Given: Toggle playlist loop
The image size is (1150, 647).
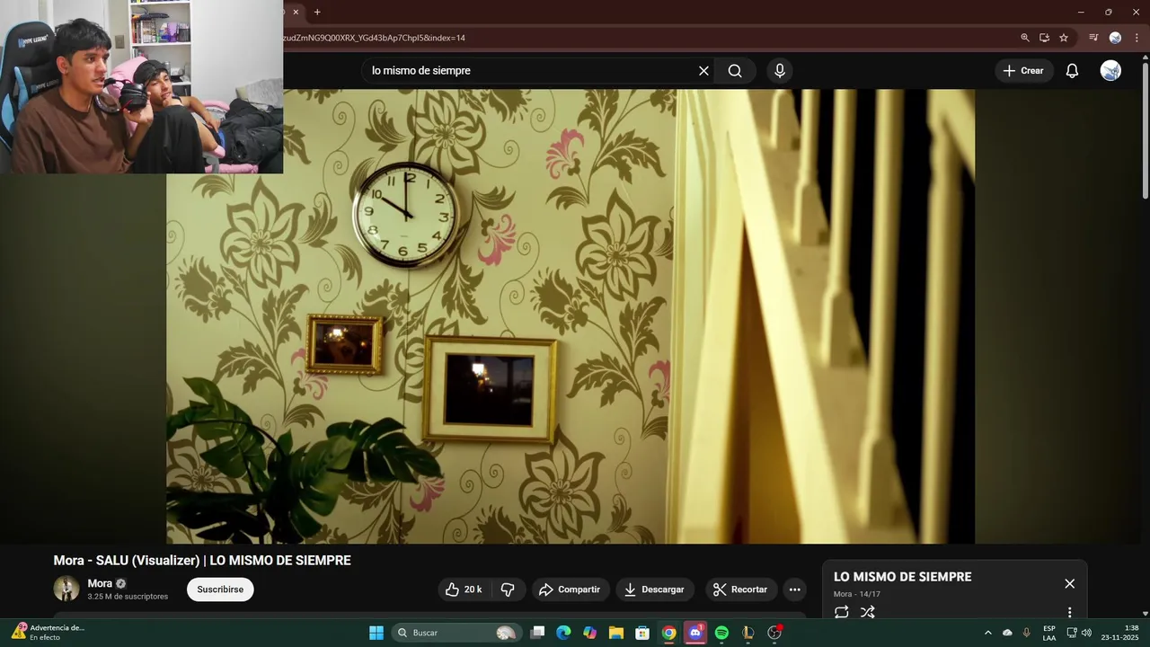Looking at the screenshot, I should [842, 612].
